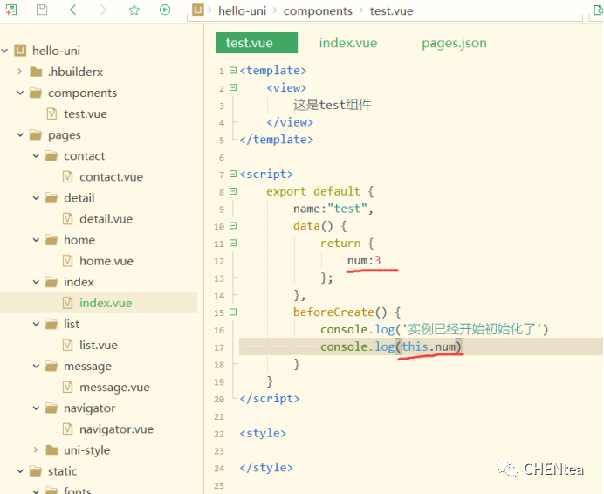This screenshot has height=494, width=604.
Task: Click the save file icon in toolbar
Action: (42, 10)
